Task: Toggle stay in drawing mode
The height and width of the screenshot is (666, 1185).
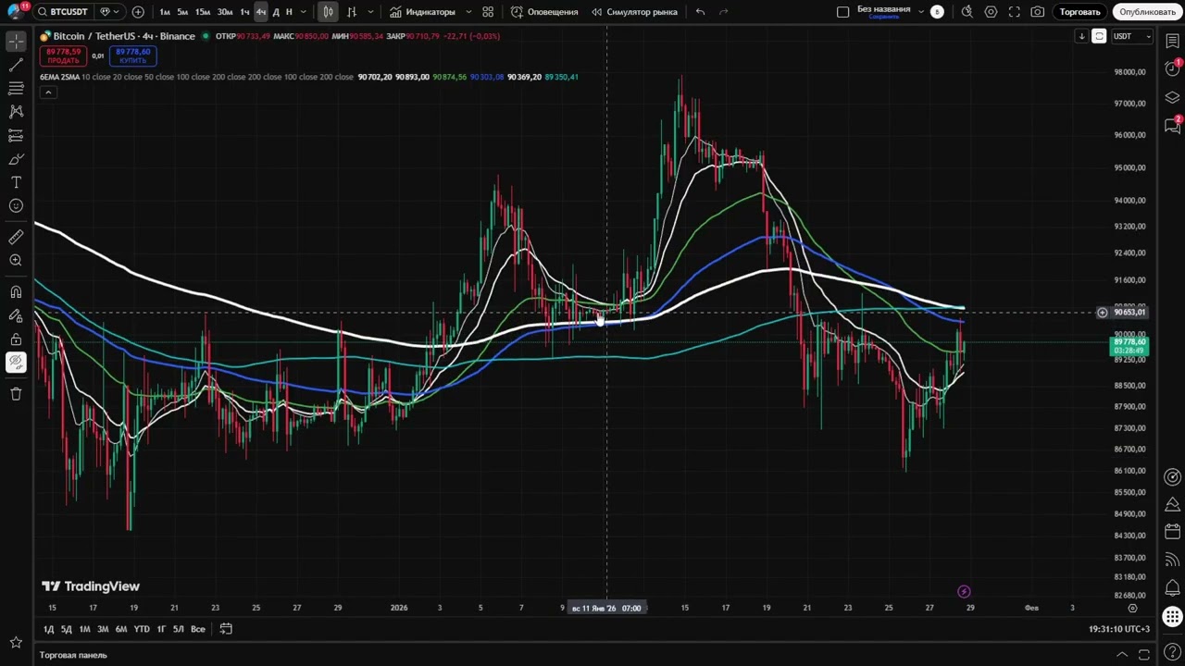Action: click(16, 315)
